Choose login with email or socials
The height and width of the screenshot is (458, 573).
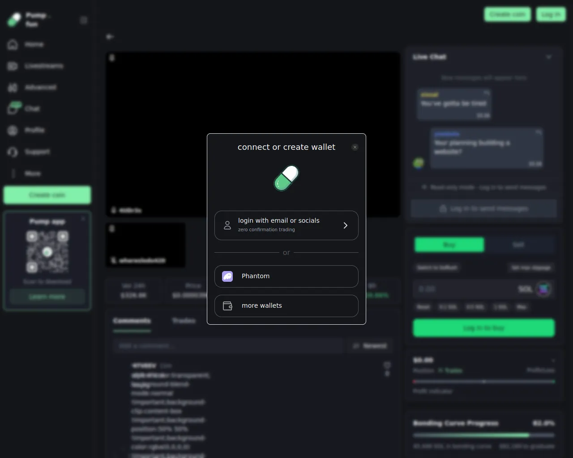pyautogui.click(x=286, y=225)
